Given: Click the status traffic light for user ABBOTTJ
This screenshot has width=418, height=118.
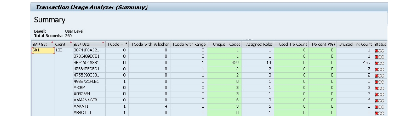Looking at the screenshot, I should click(379, 113).
